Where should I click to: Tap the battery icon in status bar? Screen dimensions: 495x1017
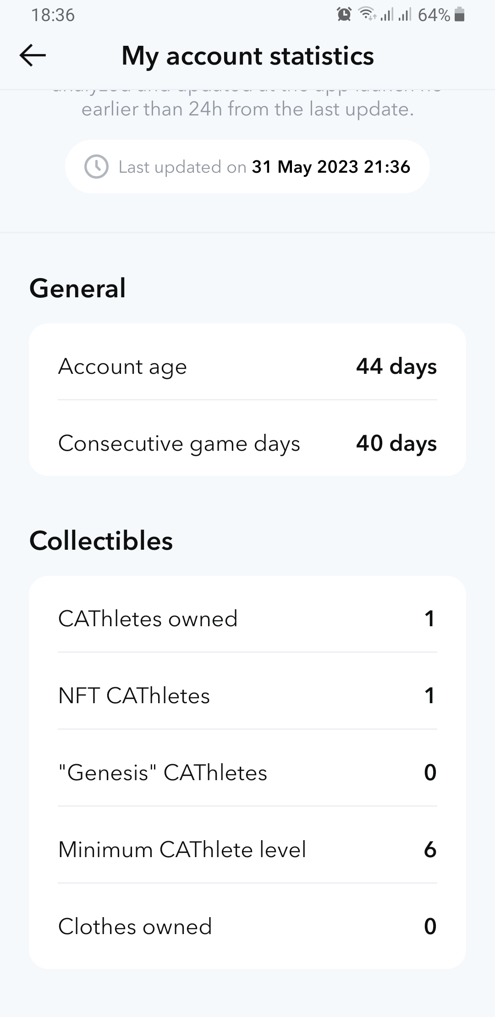tap(459, 15)
